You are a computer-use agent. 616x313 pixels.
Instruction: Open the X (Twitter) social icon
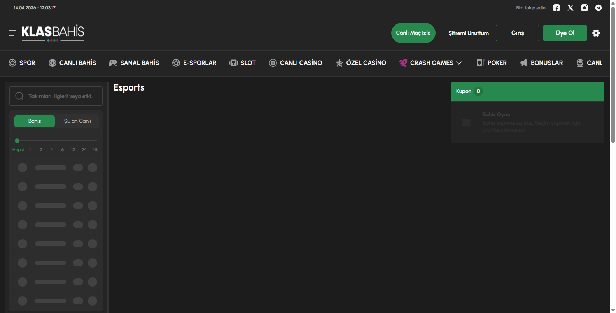coord(570,8)
